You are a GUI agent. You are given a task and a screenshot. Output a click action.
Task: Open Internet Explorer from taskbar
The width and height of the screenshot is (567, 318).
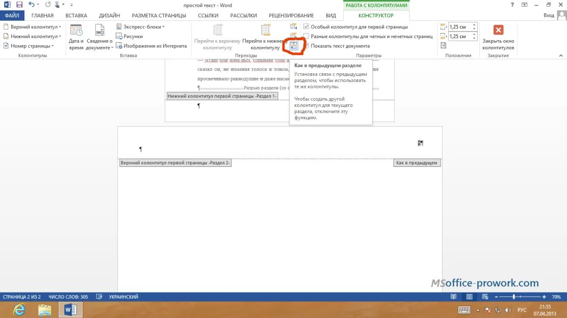(x=19, y=310)
